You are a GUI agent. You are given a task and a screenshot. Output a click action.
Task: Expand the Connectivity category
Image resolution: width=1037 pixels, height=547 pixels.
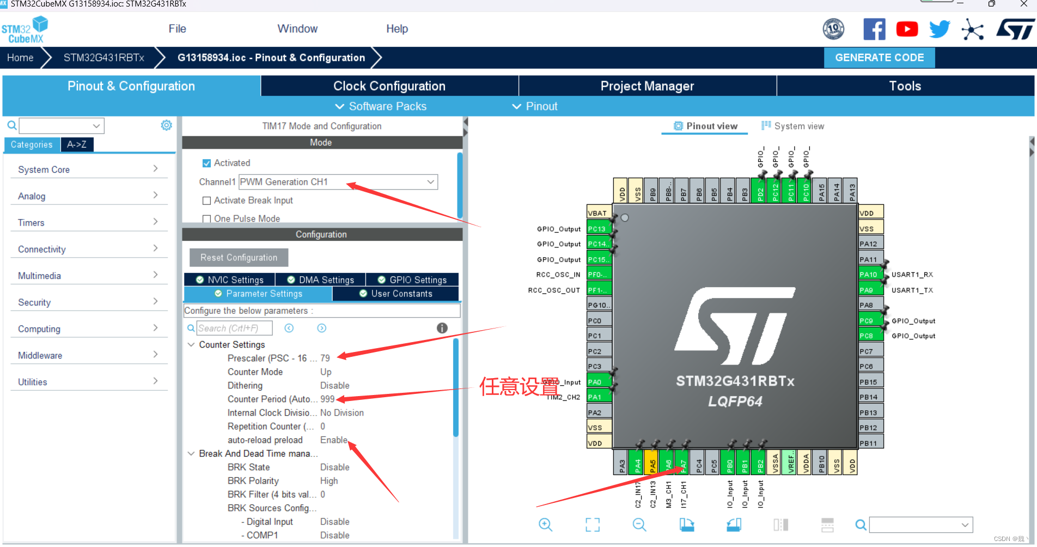[x=89, y=249]
